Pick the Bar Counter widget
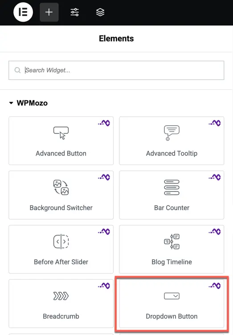Screen dimensions: 233x335 (172, 195)
